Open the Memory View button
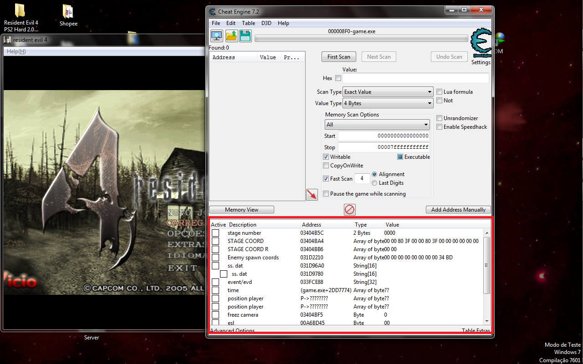This screenshot has width=583, height=364. [241, 210]
